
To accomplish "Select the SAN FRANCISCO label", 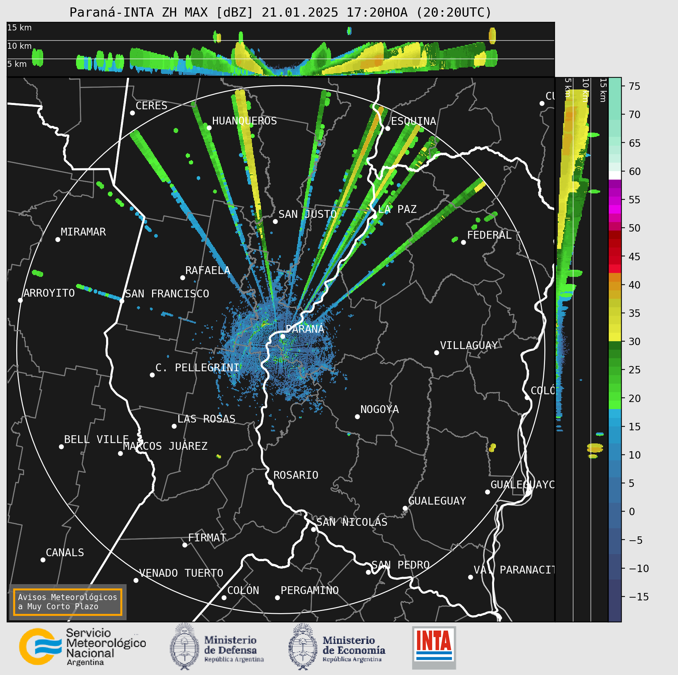I will [167, 293].
